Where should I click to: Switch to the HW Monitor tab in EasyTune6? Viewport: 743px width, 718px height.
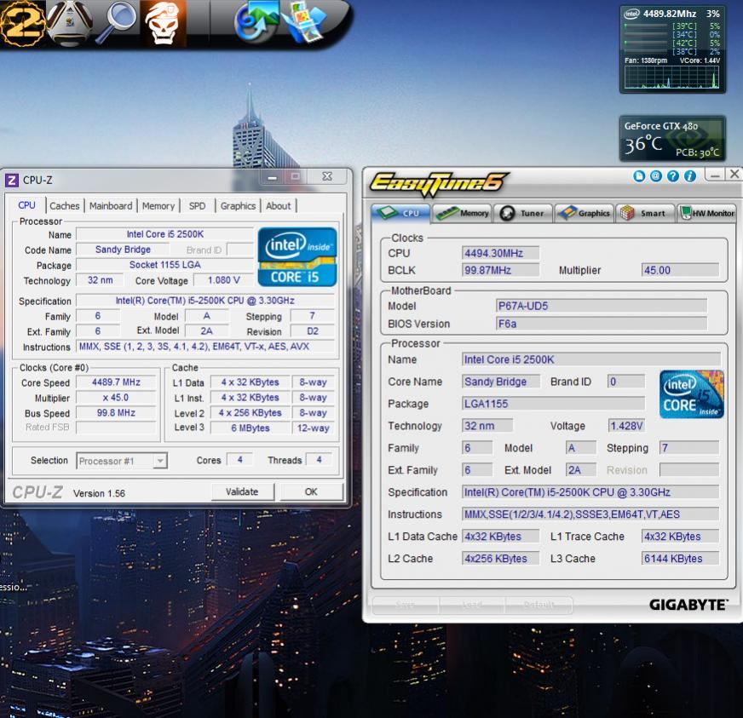706,214
